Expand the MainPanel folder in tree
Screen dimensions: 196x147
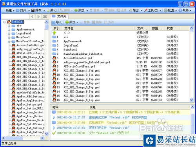point(9,38)
